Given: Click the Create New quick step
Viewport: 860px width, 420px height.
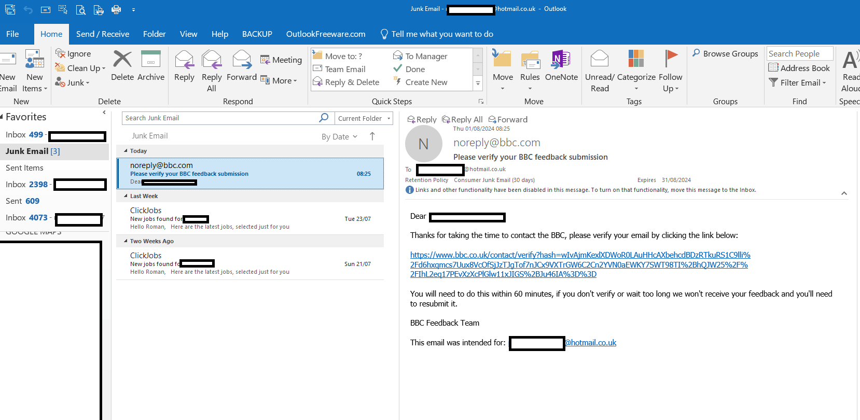Looking at the screenshot, I should 421,82.
